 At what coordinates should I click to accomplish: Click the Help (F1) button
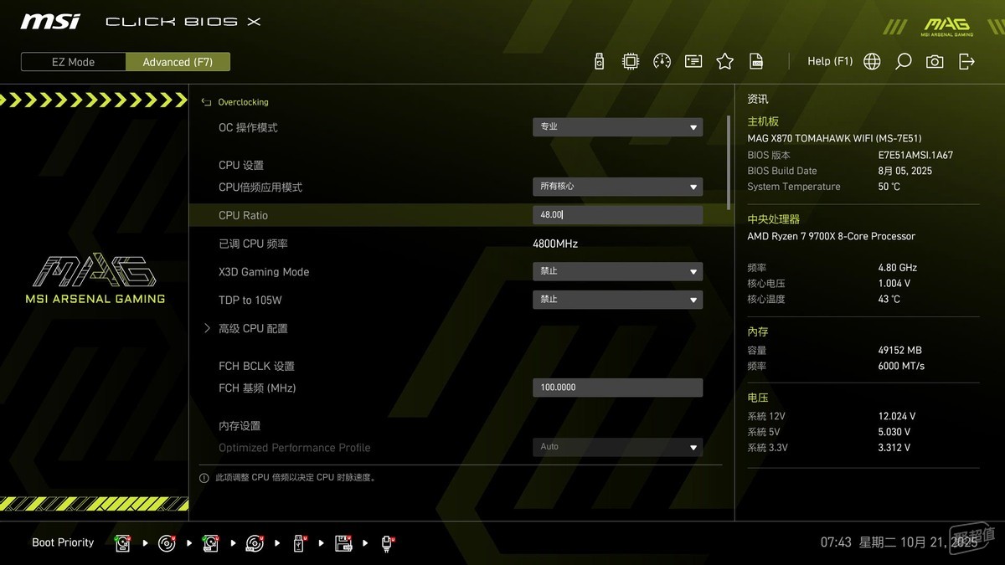(x=829, y=61)
